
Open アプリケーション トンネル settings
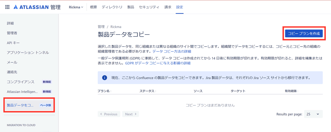pos(28,52)
